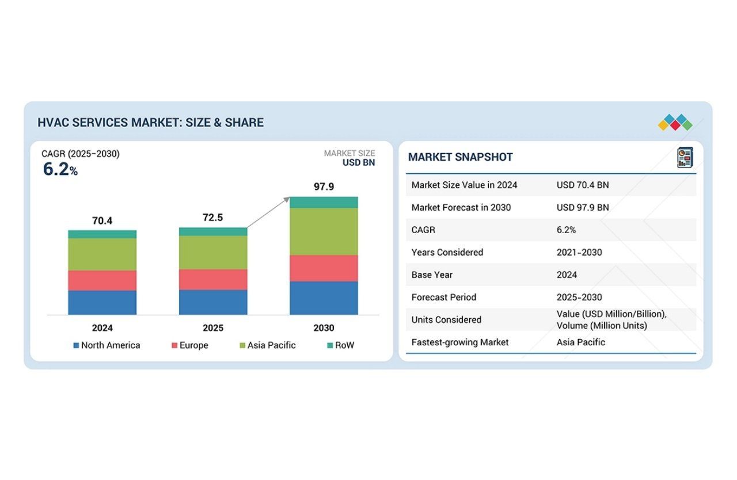The image size is (737, 480).
Task: Click the USD 70.4 BN market size value
Action: [x=583, y=185]
